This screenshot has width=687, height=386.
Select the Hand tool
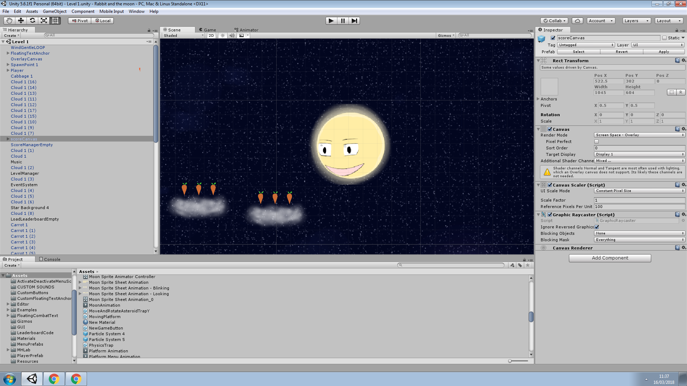coord(9,21)
